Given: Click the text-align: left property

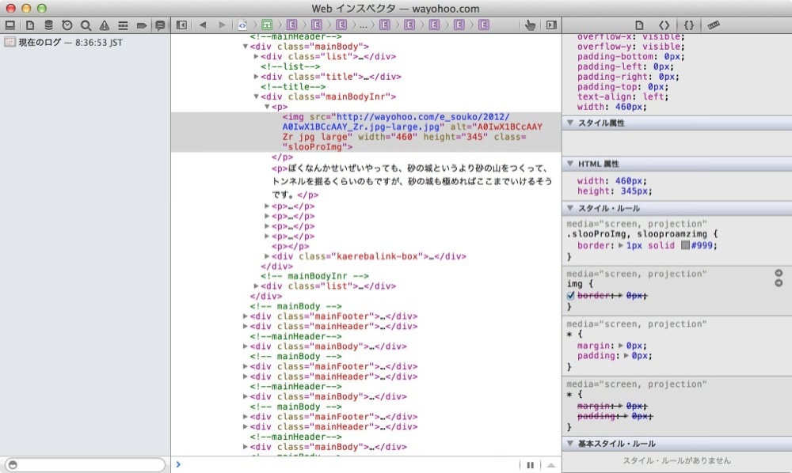Looking at the screenshot, I should pyautogui.click(x=623, y=96).
